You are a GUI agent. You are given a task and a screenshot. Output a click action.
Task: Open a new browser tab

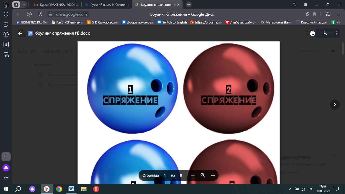tap(189, 5)
